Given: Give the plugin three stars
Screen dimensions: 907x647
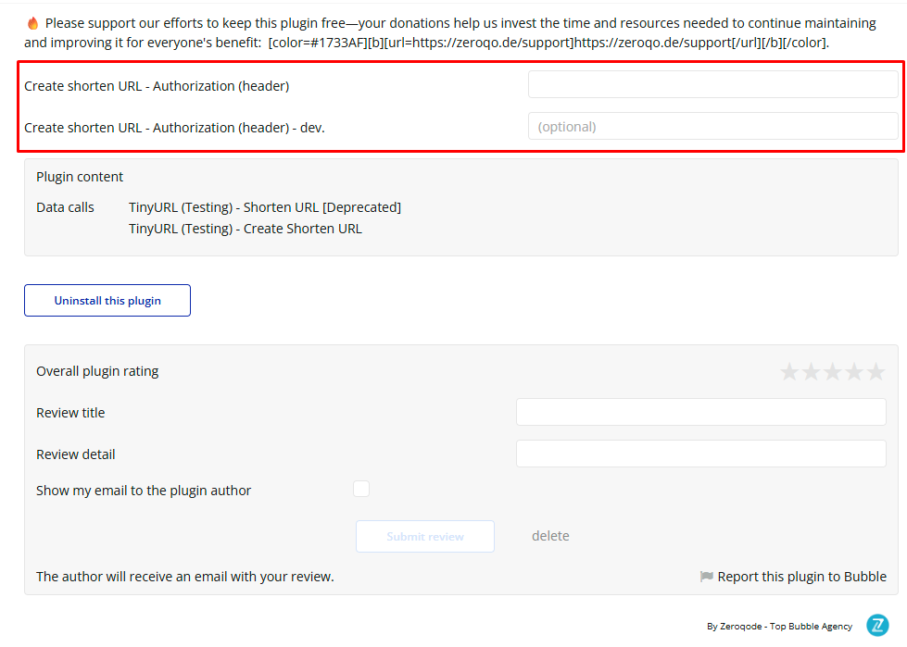Looking at the screenshot, I should tap(832, 372).
